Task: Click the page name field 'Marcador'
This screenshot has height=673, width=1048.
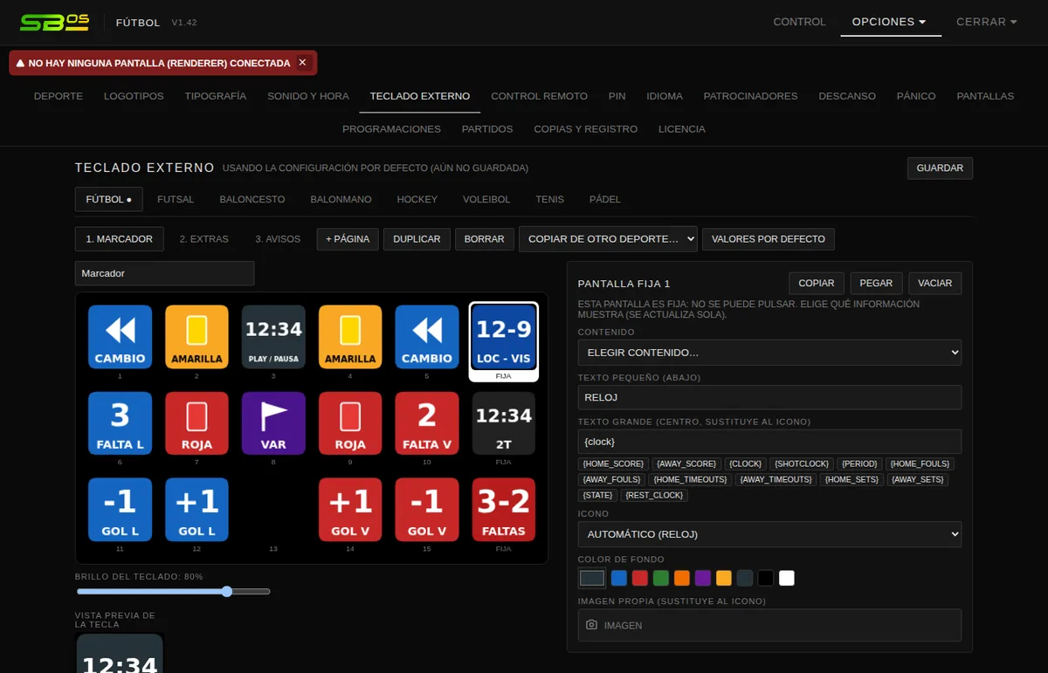Action: tap(164, 273)
